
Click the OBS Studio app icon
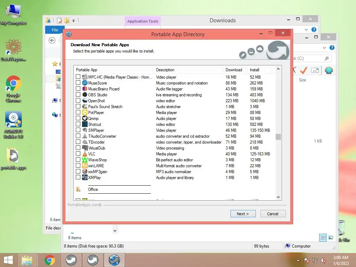tap(85, 95)
